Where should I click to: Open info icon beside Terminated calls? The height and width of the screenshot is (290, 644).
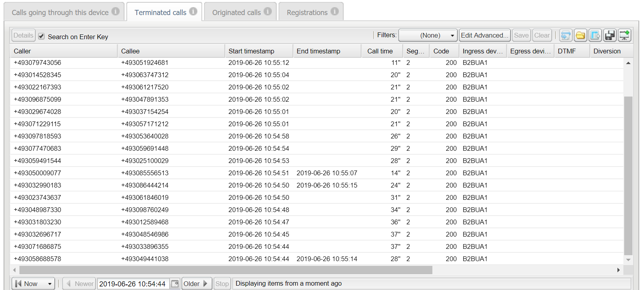pos(193,11)
